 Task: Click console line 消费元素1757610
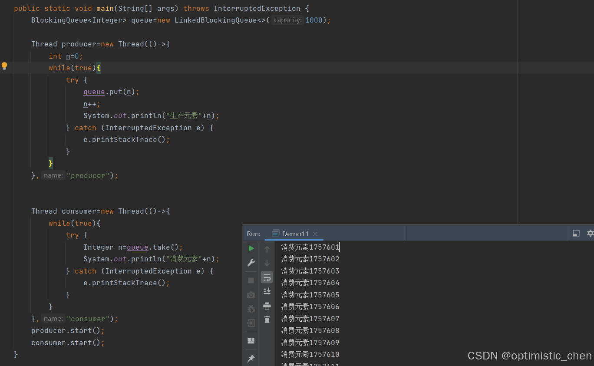[x=310, y=354]
